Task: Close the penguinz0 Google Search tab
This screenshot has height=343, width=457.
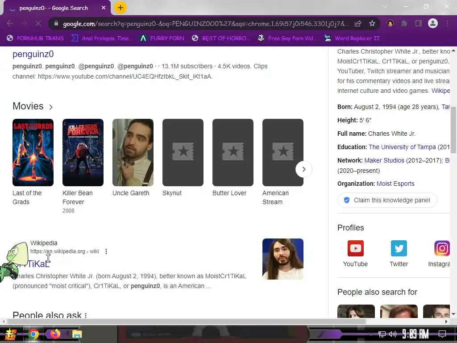Action: 104,8
